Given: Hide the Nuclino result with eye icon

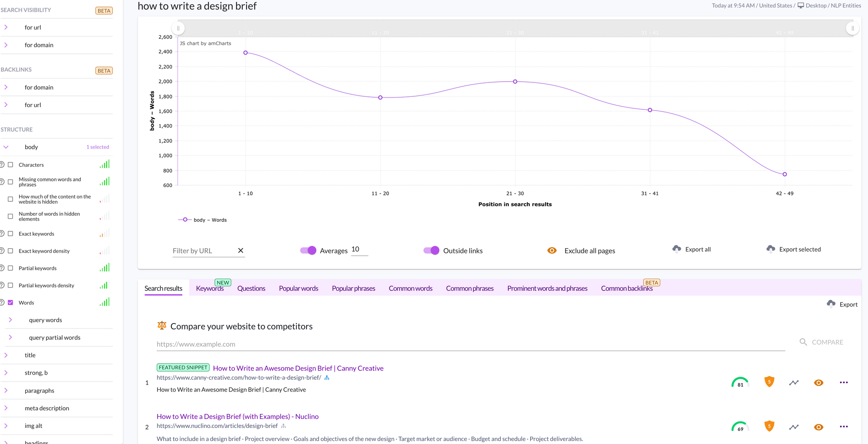Looking at the screenshot, I should 818,427.
